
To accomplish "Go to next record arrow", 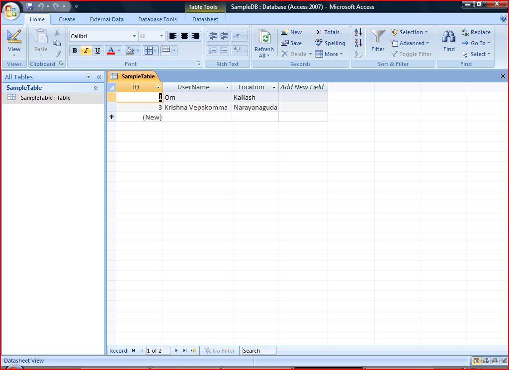I will pos(176,351).
